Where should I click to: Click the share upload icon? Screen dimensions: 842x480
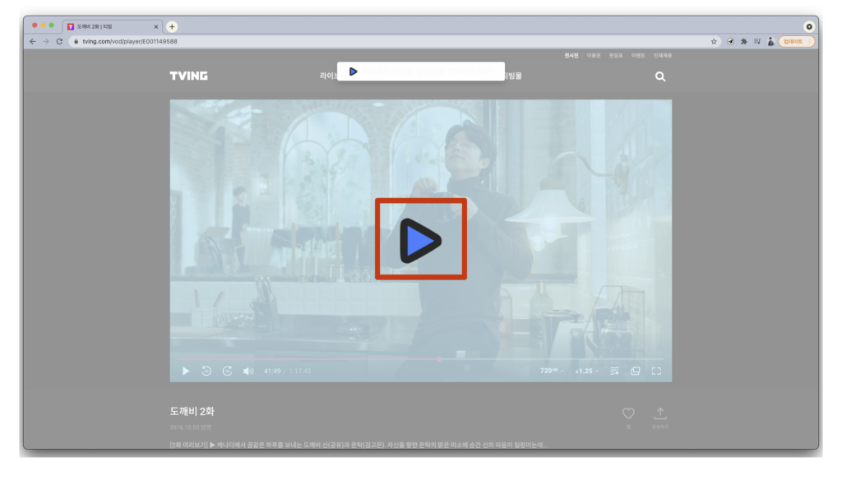click(660, 413)
